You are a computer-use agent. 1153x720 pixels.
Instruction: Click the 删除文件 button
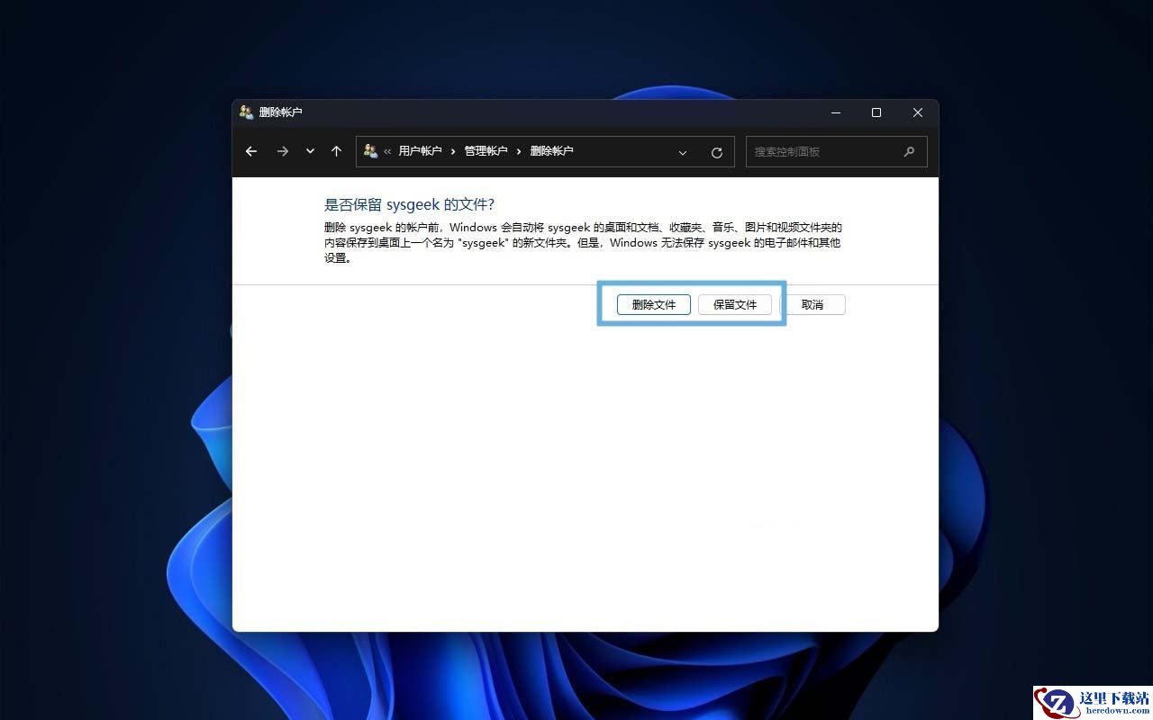tap(654, 304)
